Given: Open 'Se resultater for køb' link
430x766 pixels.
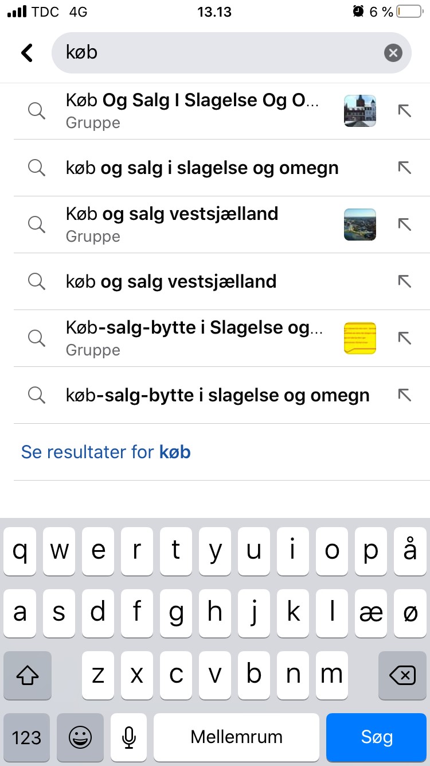Looking at the screenshot, I should point(106,452).
